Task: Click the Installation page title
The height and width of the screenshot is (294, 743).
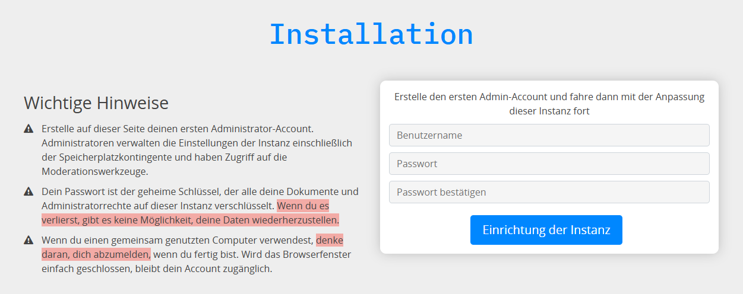Action: tap(371, 34)
